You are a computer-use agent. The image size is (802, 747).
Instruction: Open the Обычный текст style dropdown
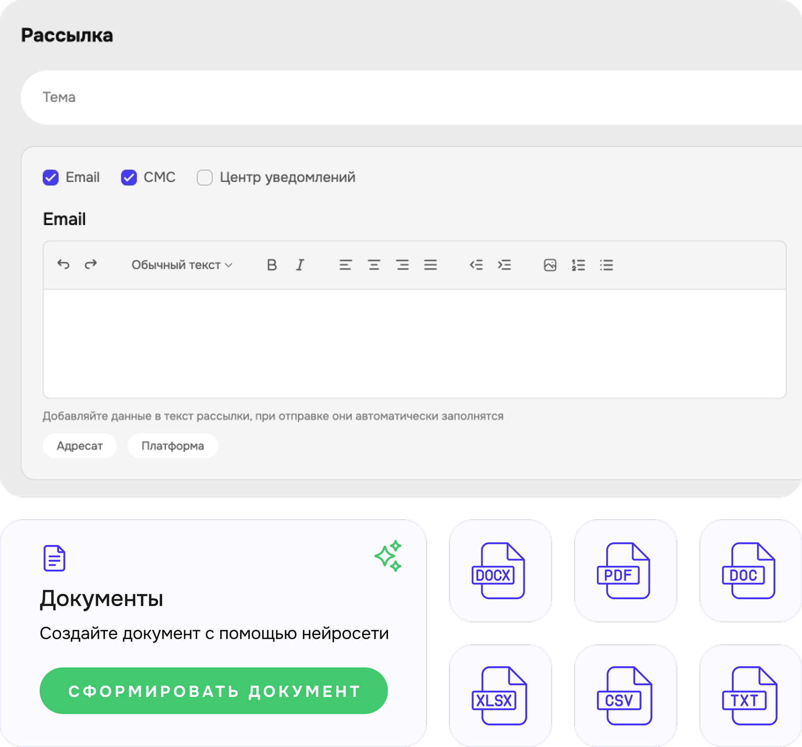click(182, 265)
